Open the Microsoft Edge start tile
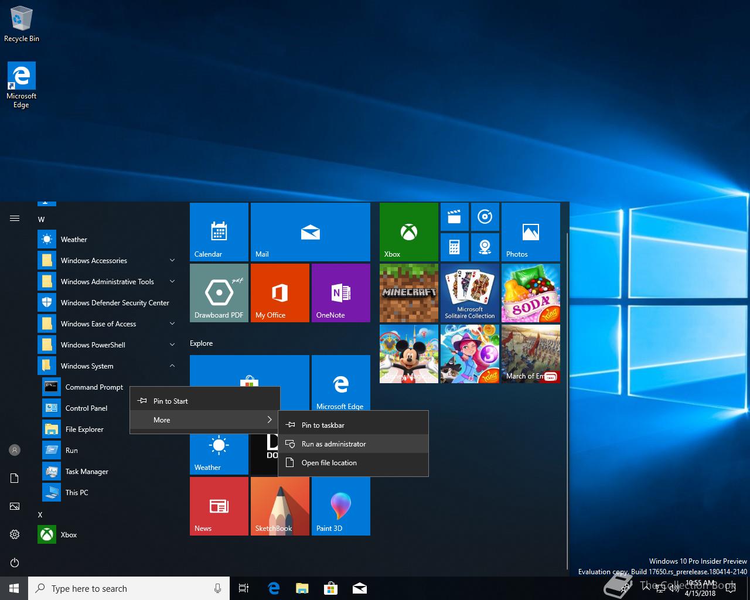The image size is (750, 600). click(341, 383)
